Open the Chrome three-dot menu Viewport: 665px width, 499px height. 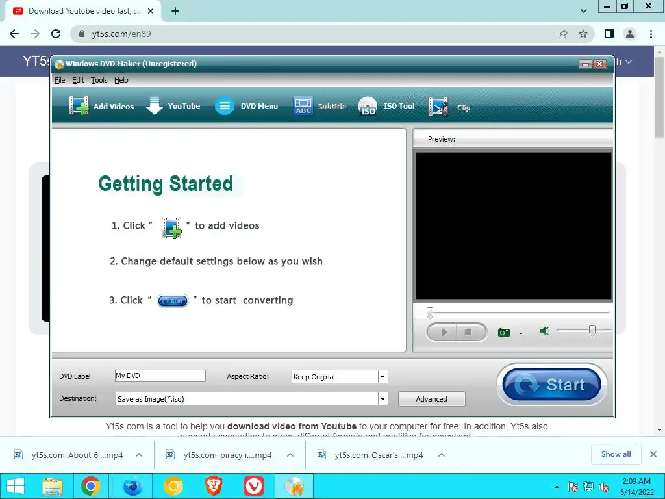[651, 34]
